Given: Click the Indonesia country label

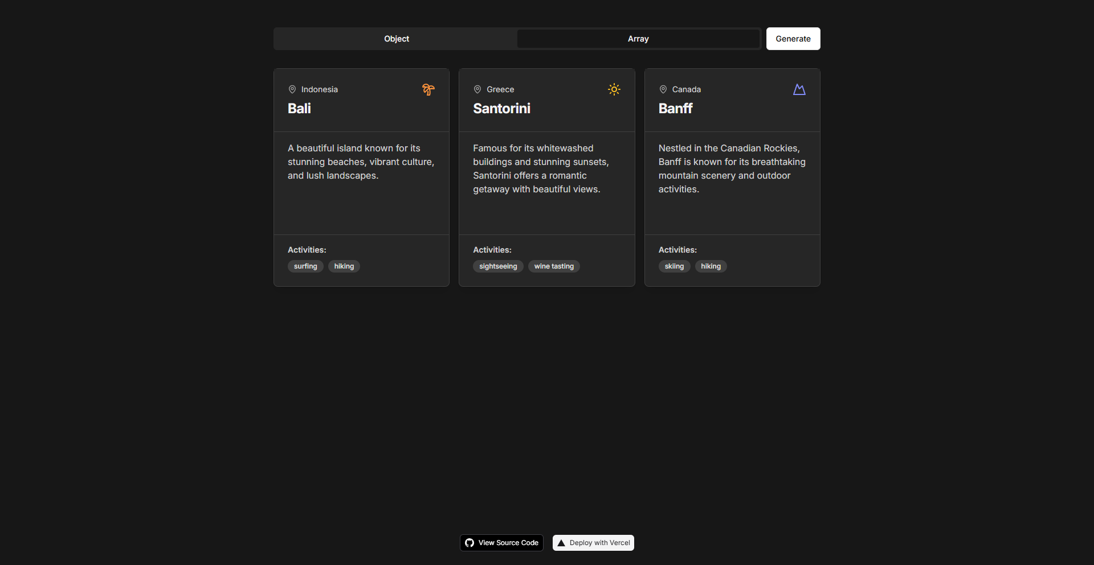Looking at the screenshot, I should coord(320,89).
